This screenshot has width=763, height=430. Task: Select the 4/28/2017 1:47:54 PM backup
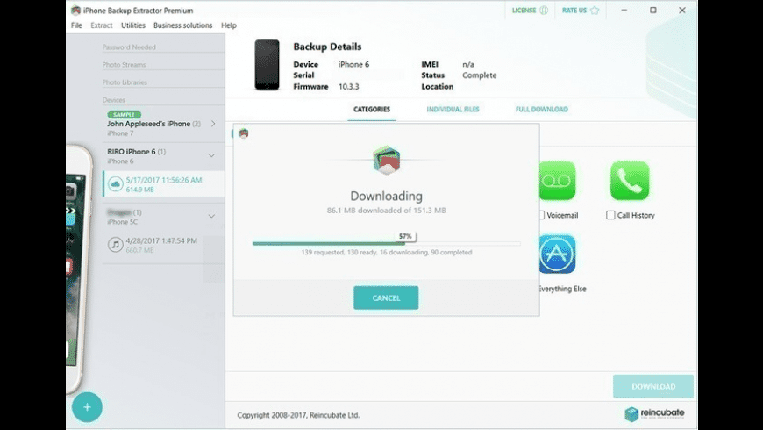tap(164, 245)
